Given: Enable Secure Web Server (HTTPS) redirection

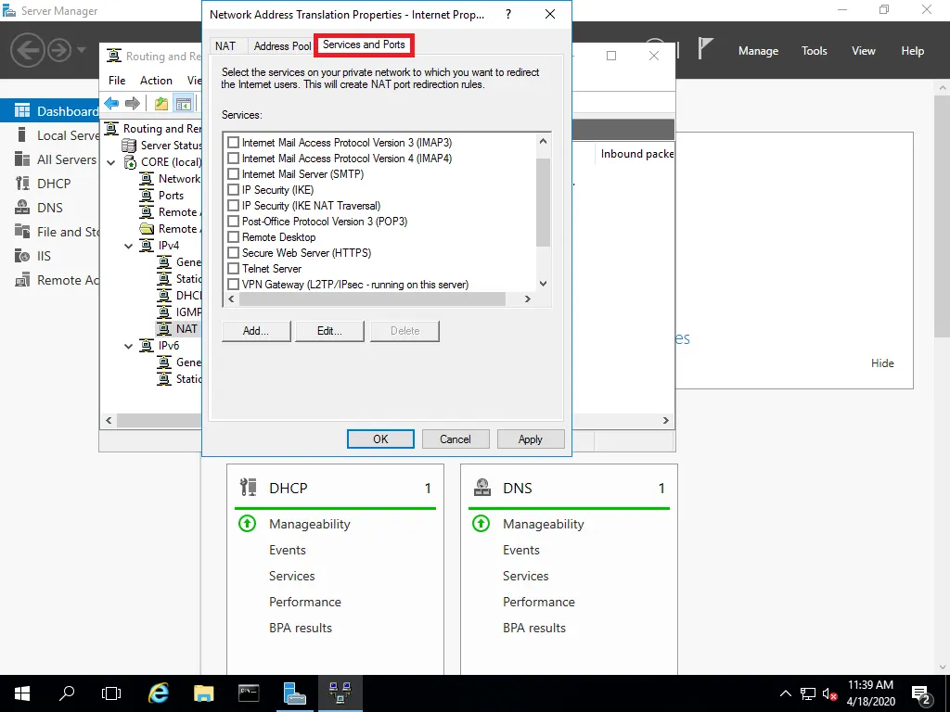Looking at the screenshot, I should coord(233,252).
